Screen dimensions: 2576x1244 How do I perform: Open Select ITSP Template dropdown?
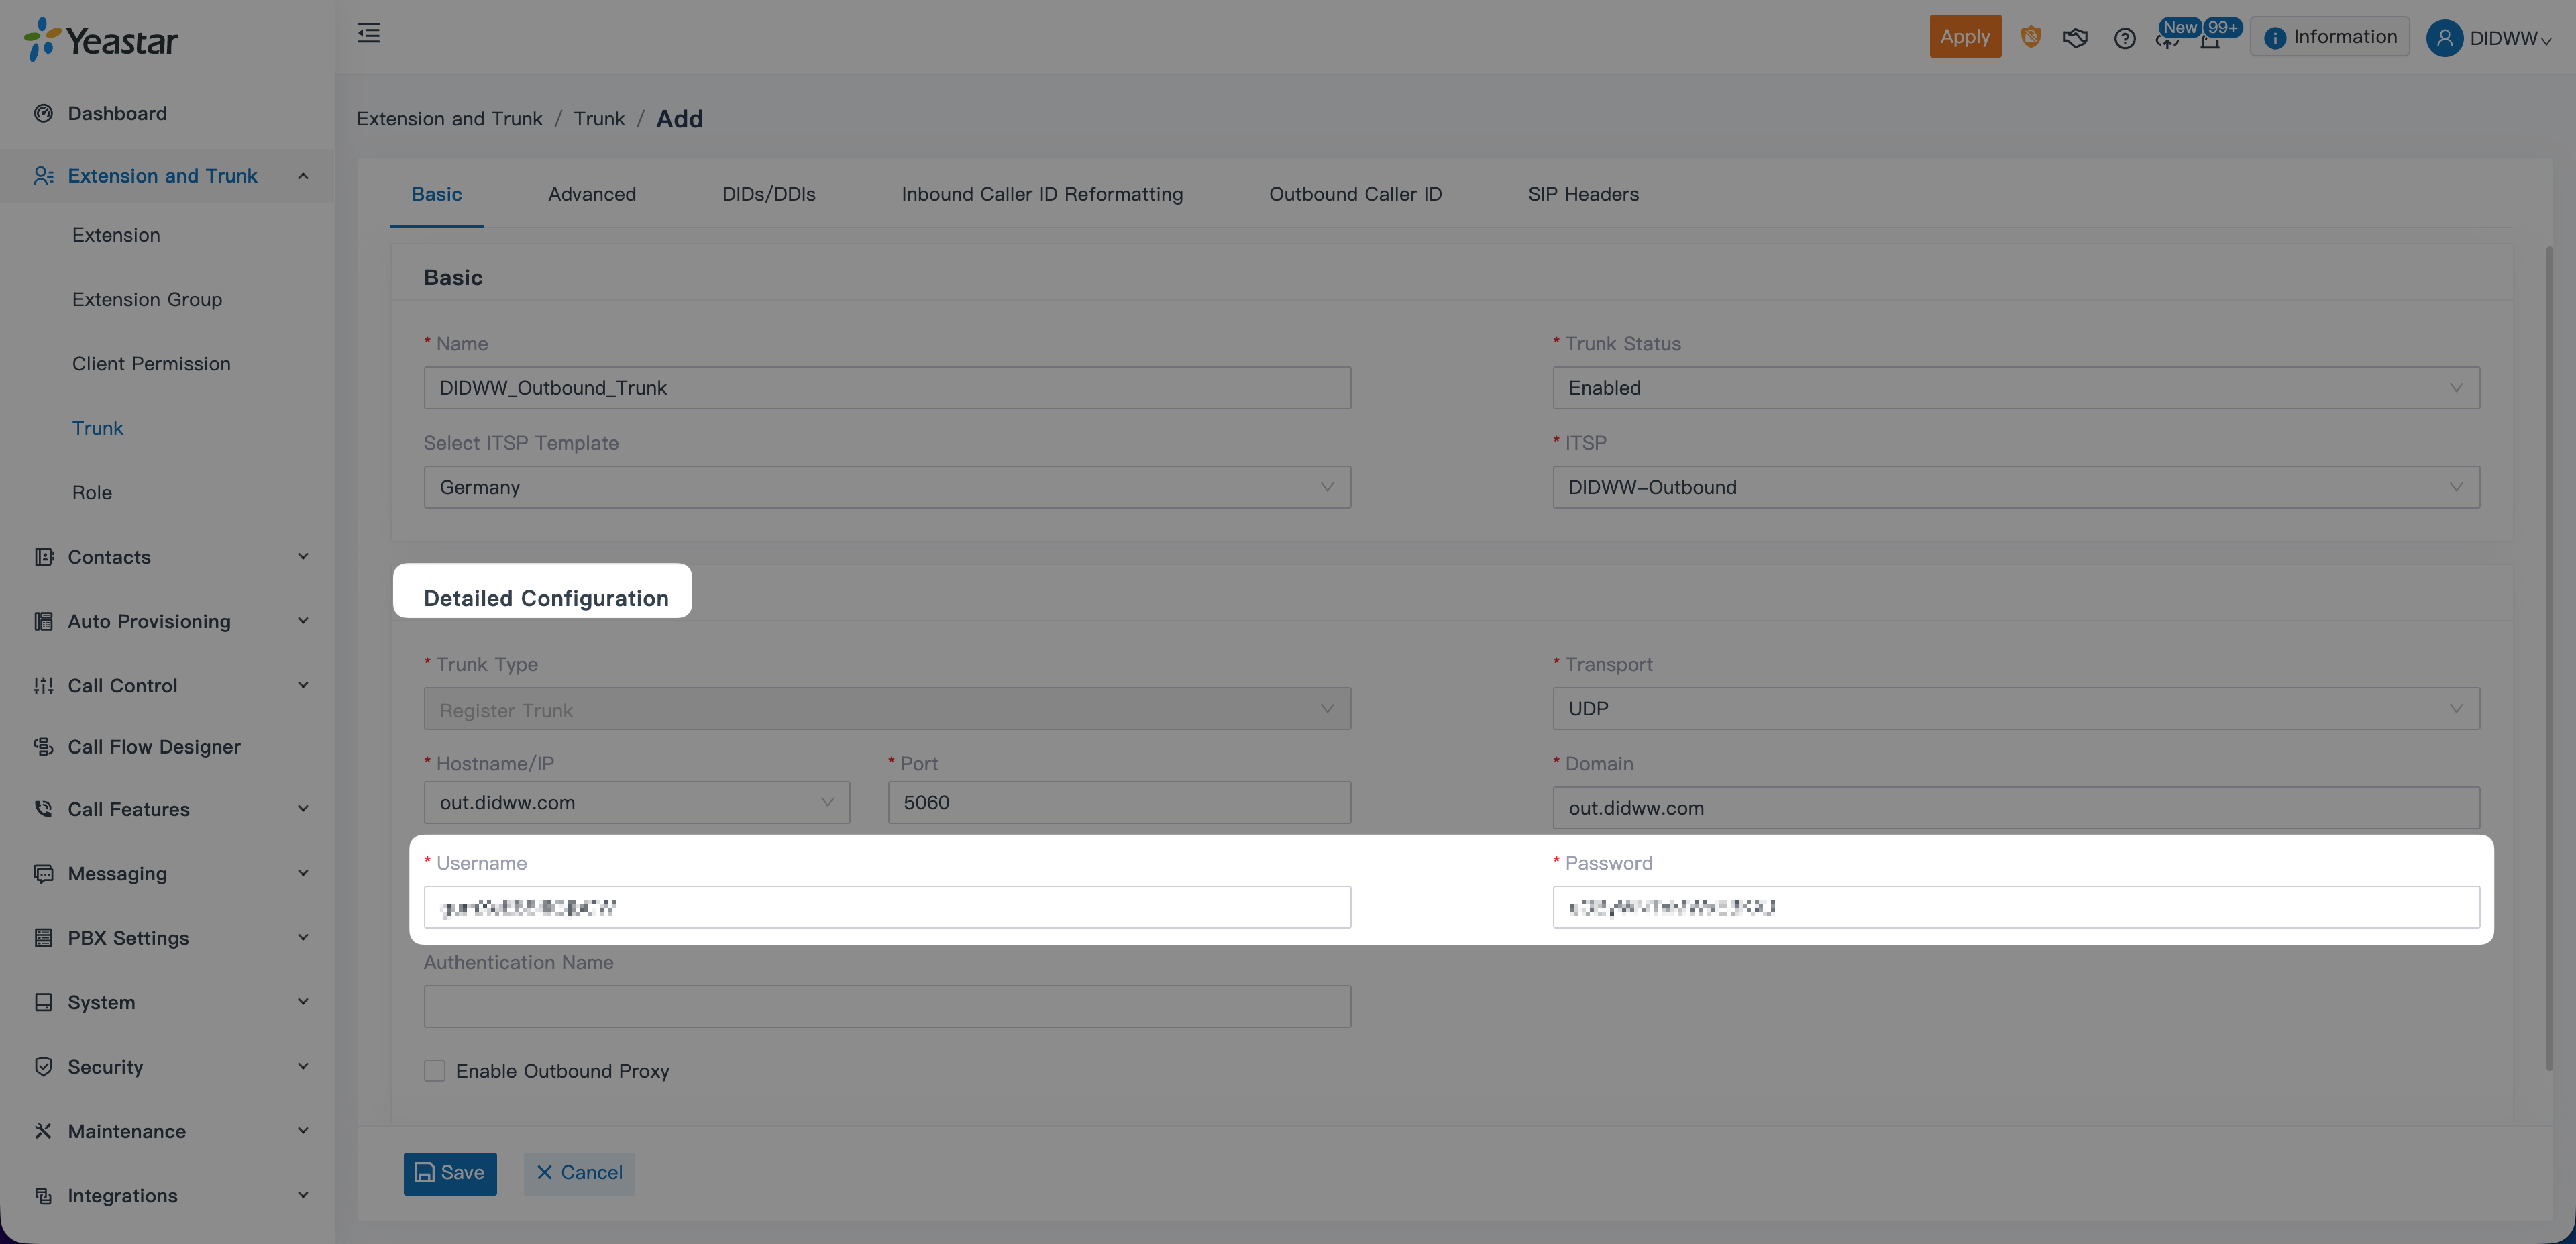[x=886, y=487]
